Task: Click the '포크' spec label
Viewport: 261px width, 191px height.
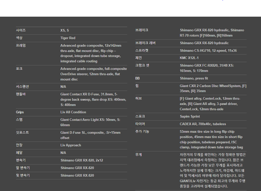Action: [19, 69]
